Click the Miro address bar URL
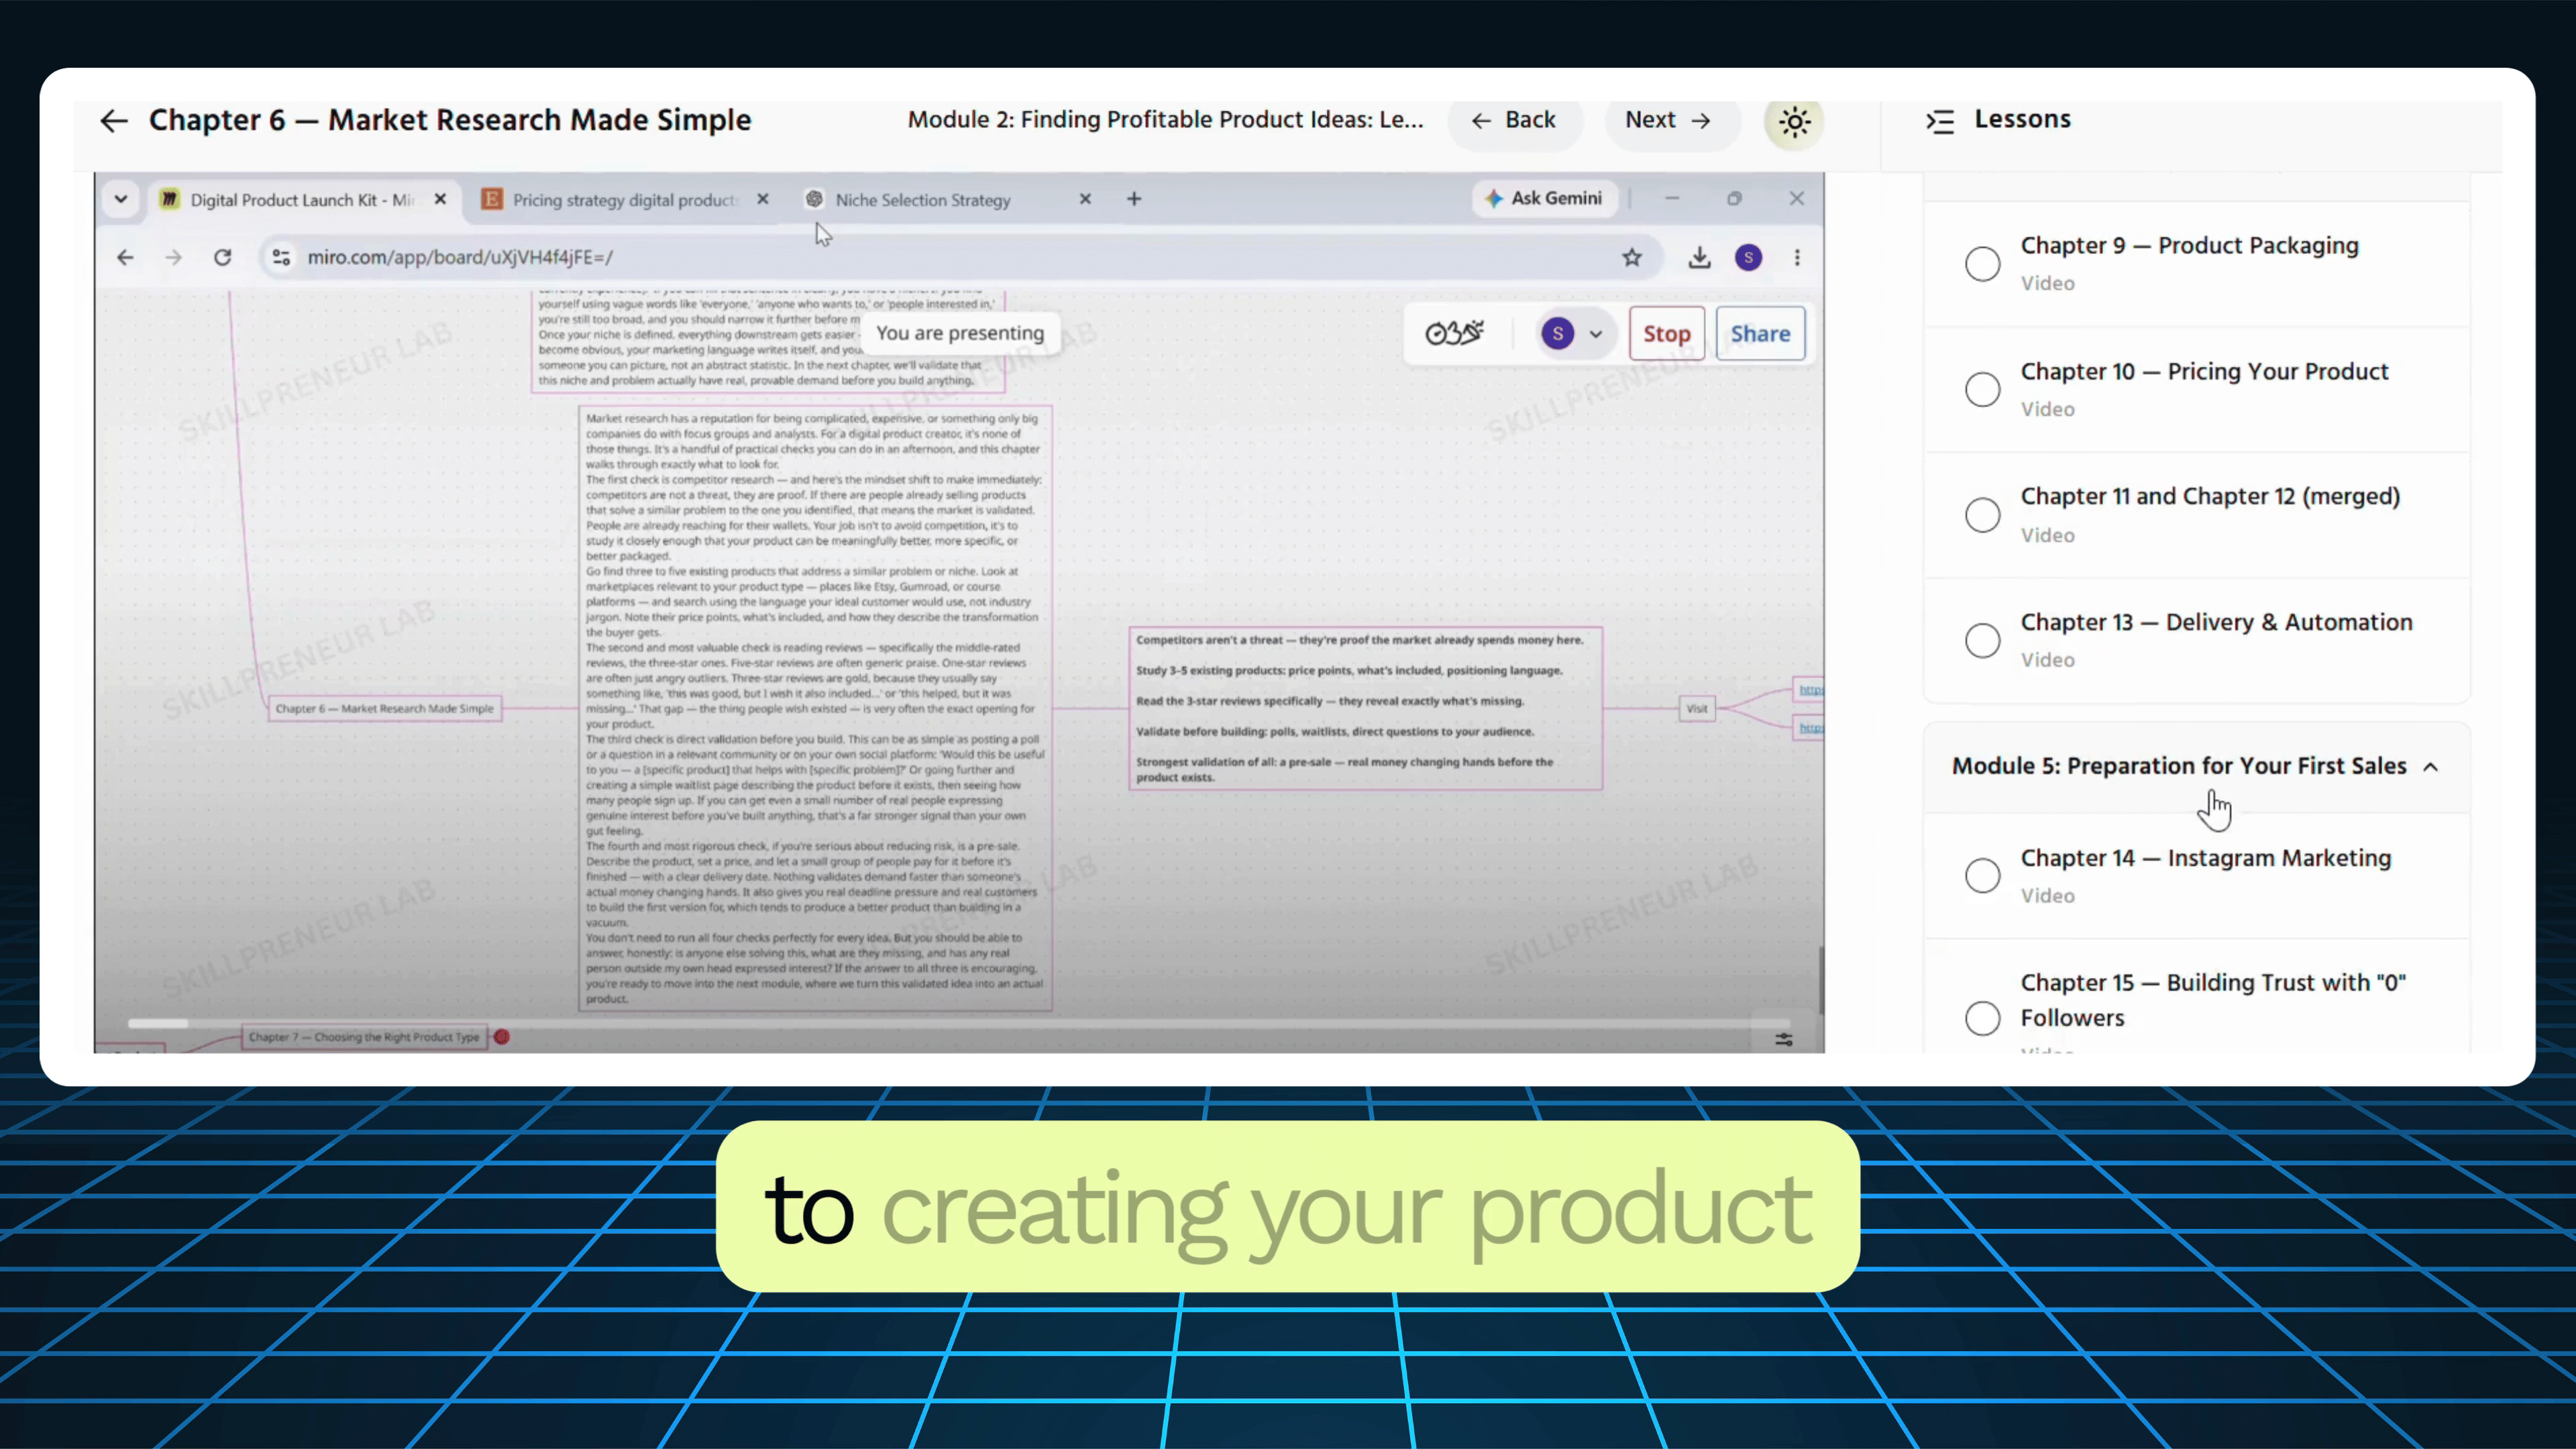 (460, 257)
